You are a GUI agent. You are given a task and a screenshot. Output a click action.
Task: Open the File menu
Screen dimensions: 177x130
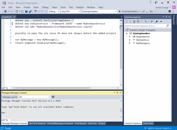click(x=3, y=7)
